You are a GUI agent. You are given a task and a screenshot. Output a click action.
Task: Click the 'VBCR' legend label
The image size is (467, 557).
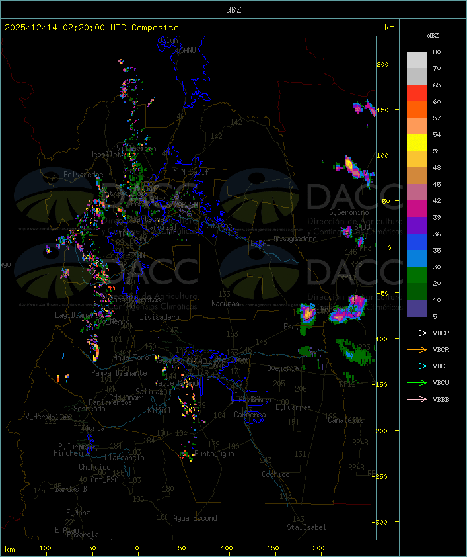point(441,349)
